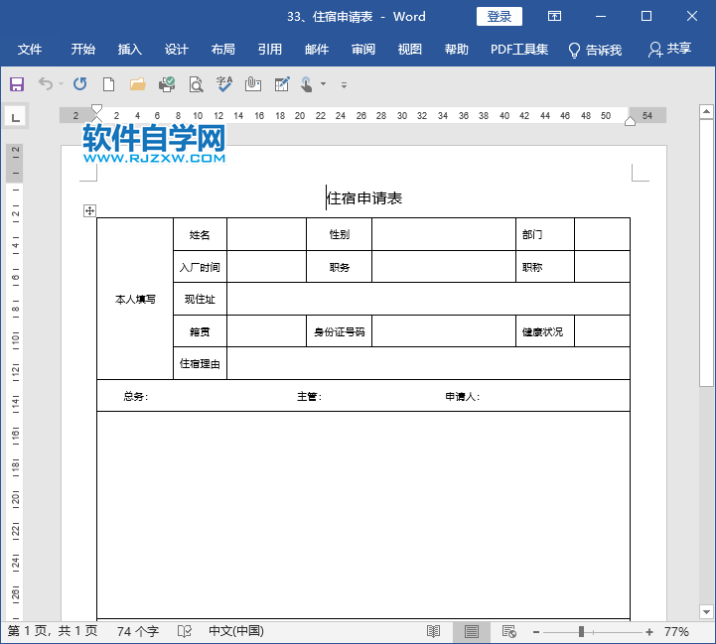Click the proofing status book icon
The width and height of the screenshot is (716, 644).
click(185, 631)
